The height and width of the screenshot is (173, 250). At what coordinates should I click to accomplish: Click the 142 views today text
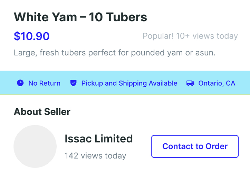[x=95, y=156]
